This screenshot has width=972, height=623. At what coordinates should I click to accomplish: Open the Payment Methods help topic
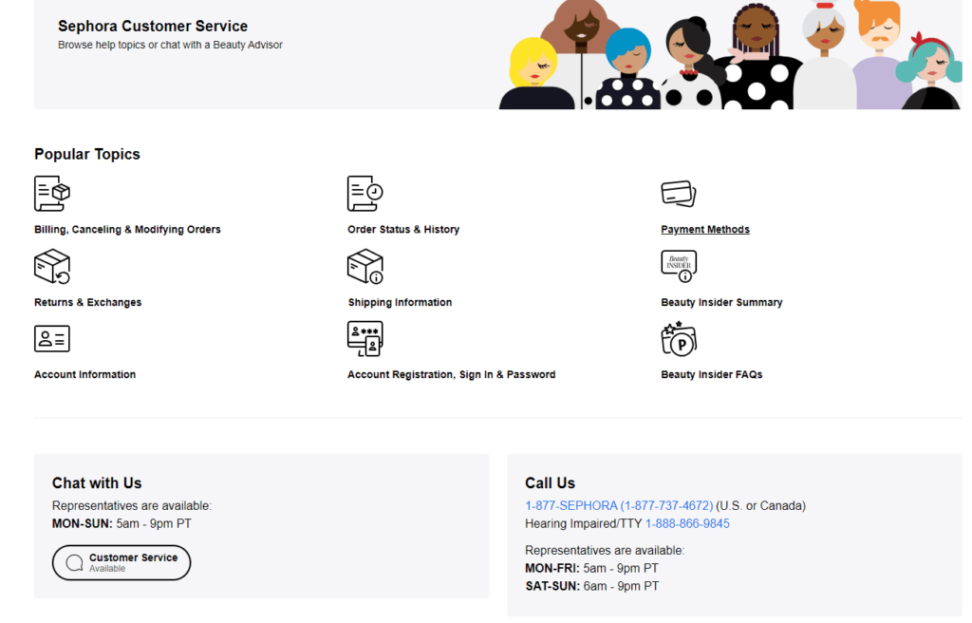(x=705, y=229)
